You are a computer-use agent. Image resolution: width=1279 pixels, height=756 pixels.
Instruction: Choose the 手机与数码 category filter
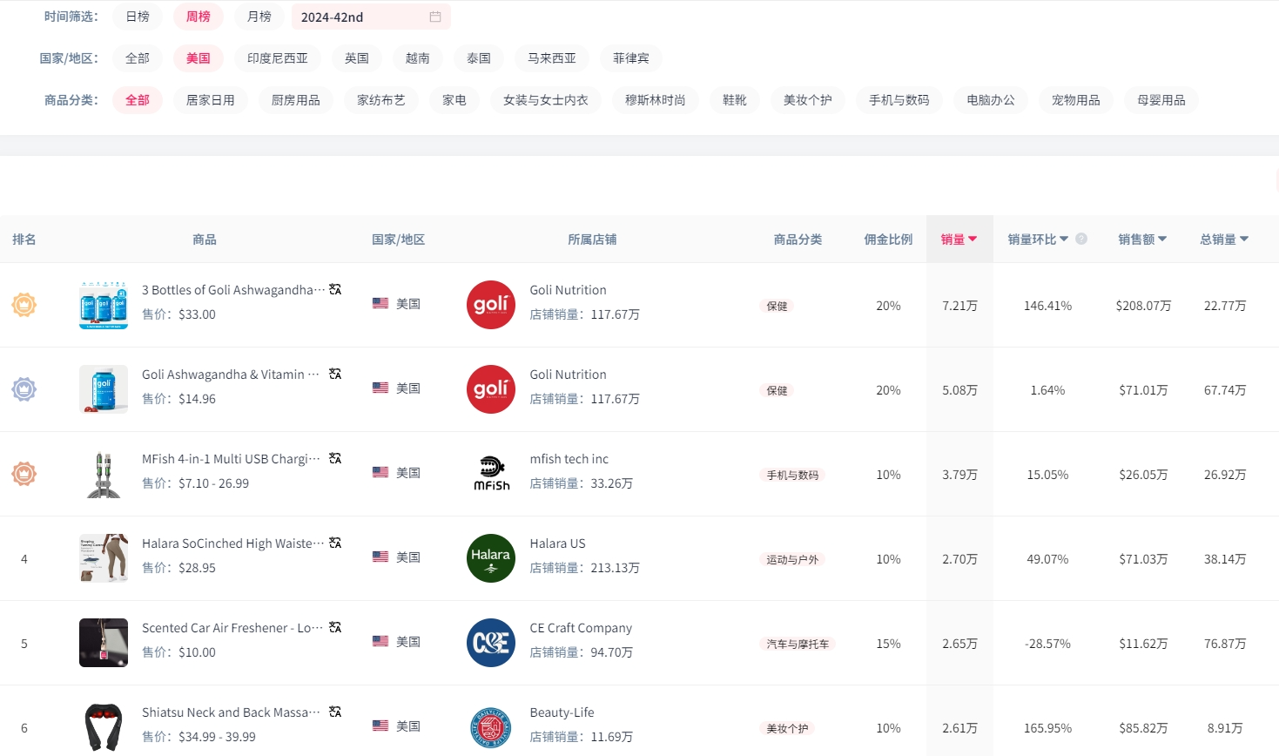[x=899, y=100]
